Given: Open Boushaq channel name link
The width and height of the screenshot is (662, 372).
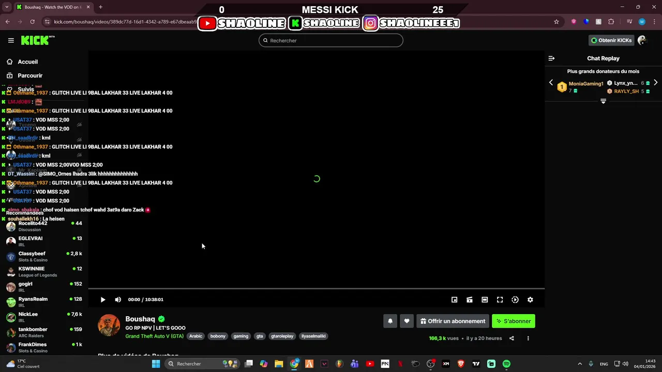Looking at the screenshot, I should point(140,319).
